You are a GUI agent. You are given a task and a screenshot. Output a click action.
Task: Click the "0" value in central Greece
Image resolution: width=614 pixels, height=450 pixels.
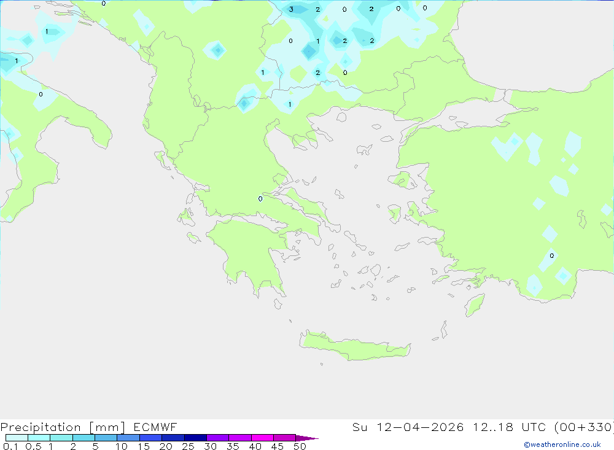click(260, 199)
